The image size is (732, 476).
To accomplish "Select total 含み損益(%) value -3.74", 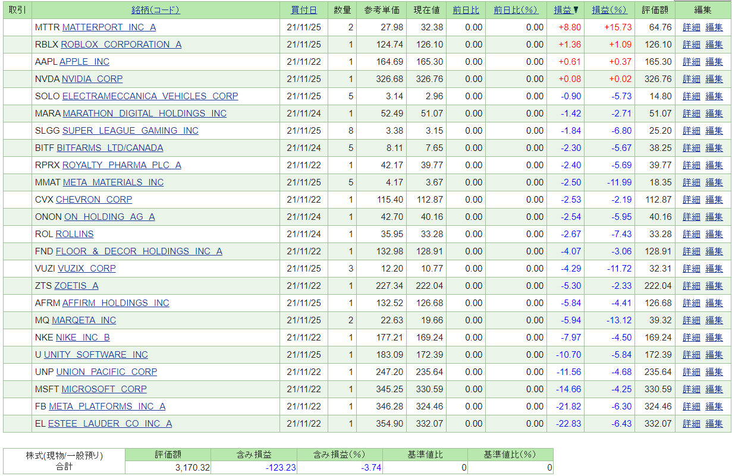I will [371, 468].
